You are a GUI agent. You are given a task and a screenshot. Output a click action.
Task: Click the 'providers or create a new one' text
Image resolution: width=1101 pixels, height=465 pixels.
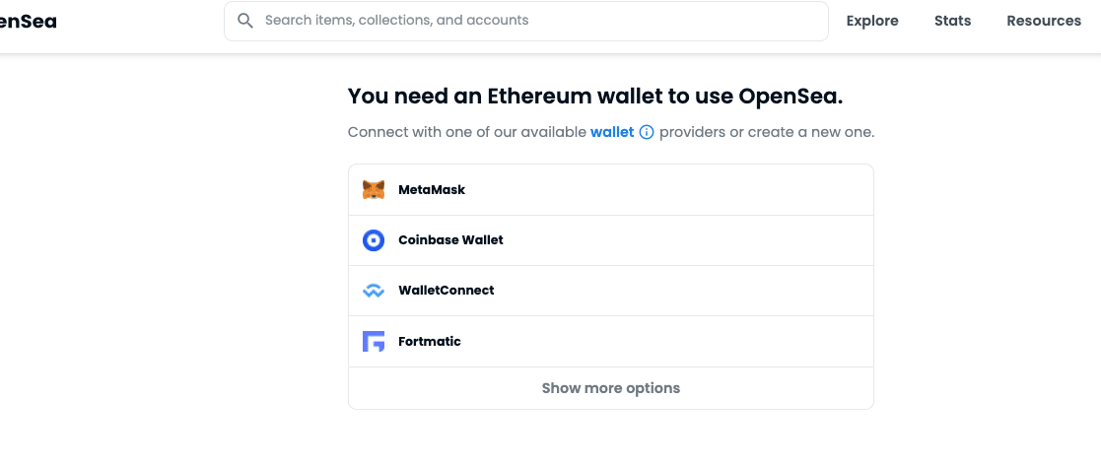767,132
